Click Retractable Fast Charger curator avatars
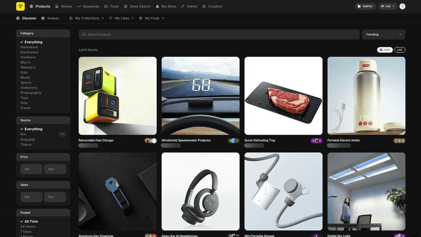 coord(151,140)
